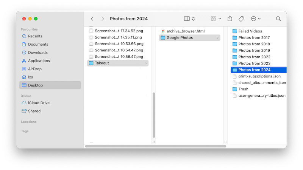This screenshot has height=170, width=303.
Task: Click the AirDrop sidebar icon
Action: [x=24, y=69]
